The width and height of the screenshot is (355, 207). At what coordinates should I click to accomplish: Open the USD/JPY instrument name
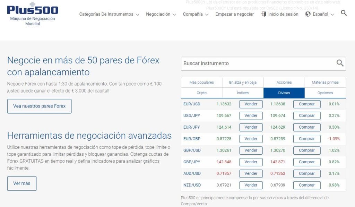point(192,116)
